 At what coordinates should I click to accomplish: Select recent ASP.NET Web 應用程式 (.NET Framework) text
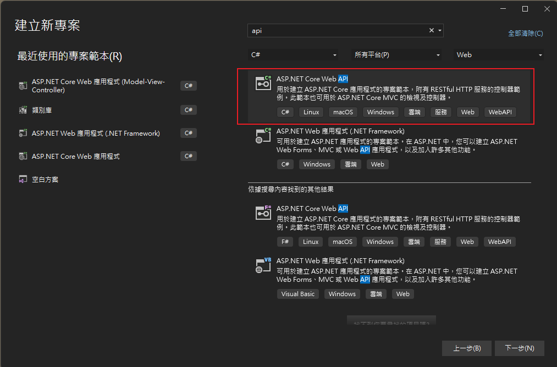pos(96,134)
